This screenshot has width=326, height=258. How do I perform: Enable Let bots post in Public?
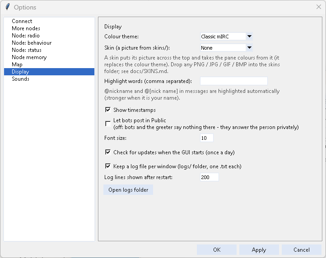(108, 124)
